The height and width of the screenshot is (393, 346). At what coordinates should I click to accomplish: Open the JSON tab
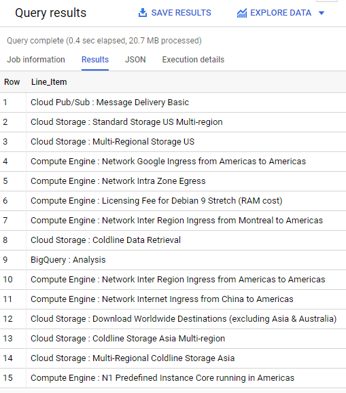point(135,60)
